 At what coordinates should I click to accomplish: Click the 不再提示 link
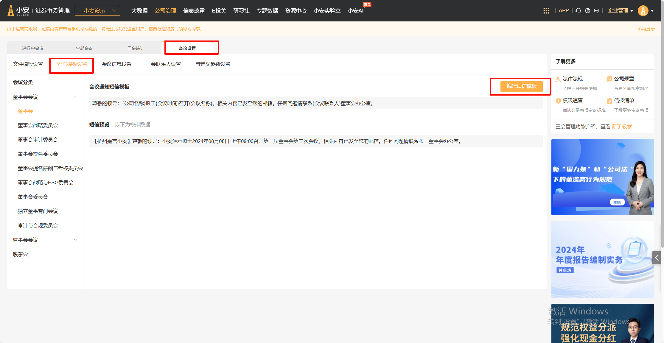click(646, 29)
